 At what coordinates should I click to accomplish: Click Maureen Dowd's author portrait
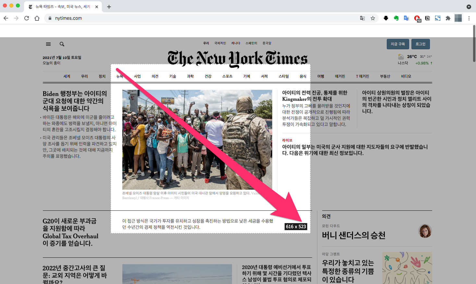coord(425,231)
